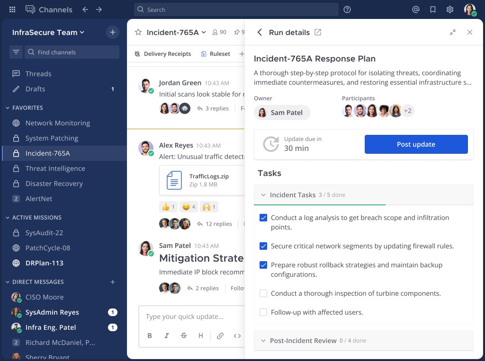Click the Post update button

click(416, 144)
